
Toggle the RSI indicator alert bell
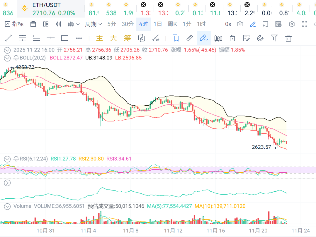tap(16, 159)
